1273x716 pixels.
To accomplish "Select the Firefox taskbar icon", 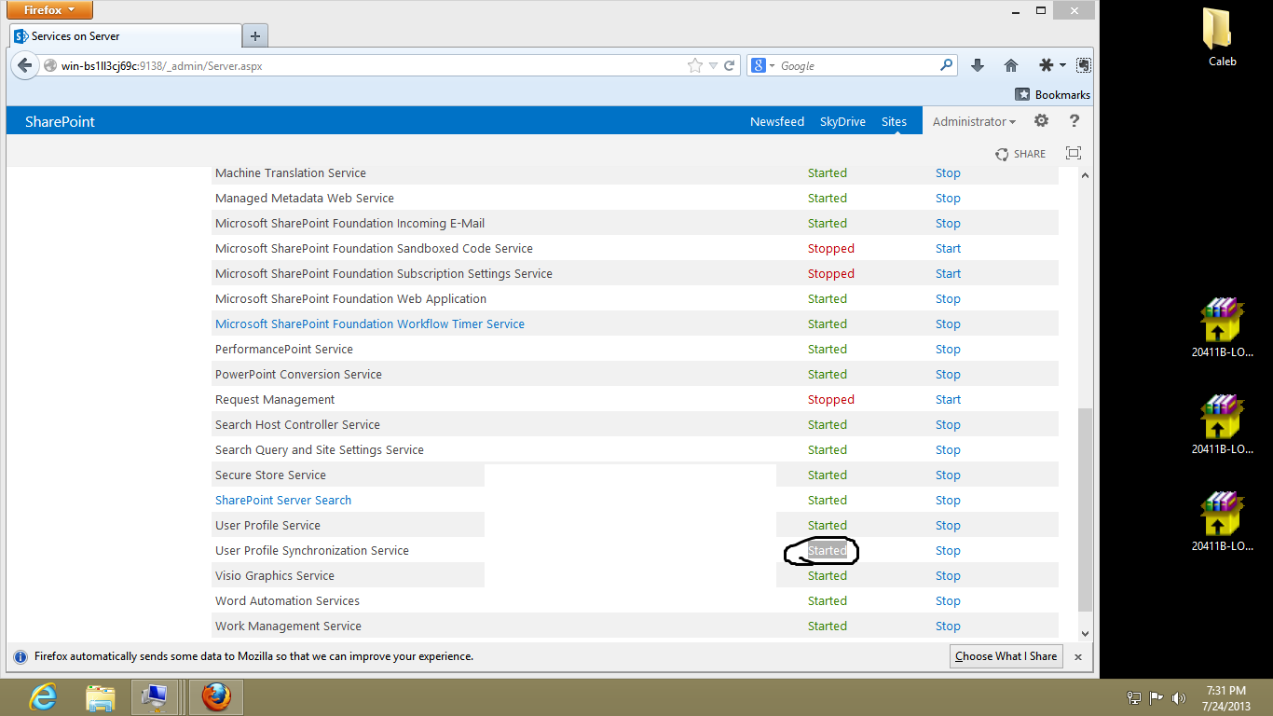I will pos(216,696).
